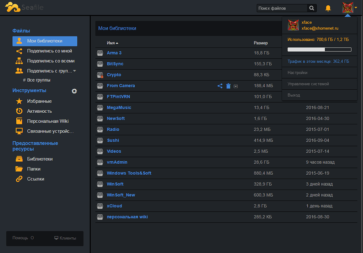Click the share icon on From Camera row
Image resolution: width=363 pixels, height=253 pixels.
[x=220, y=86]
